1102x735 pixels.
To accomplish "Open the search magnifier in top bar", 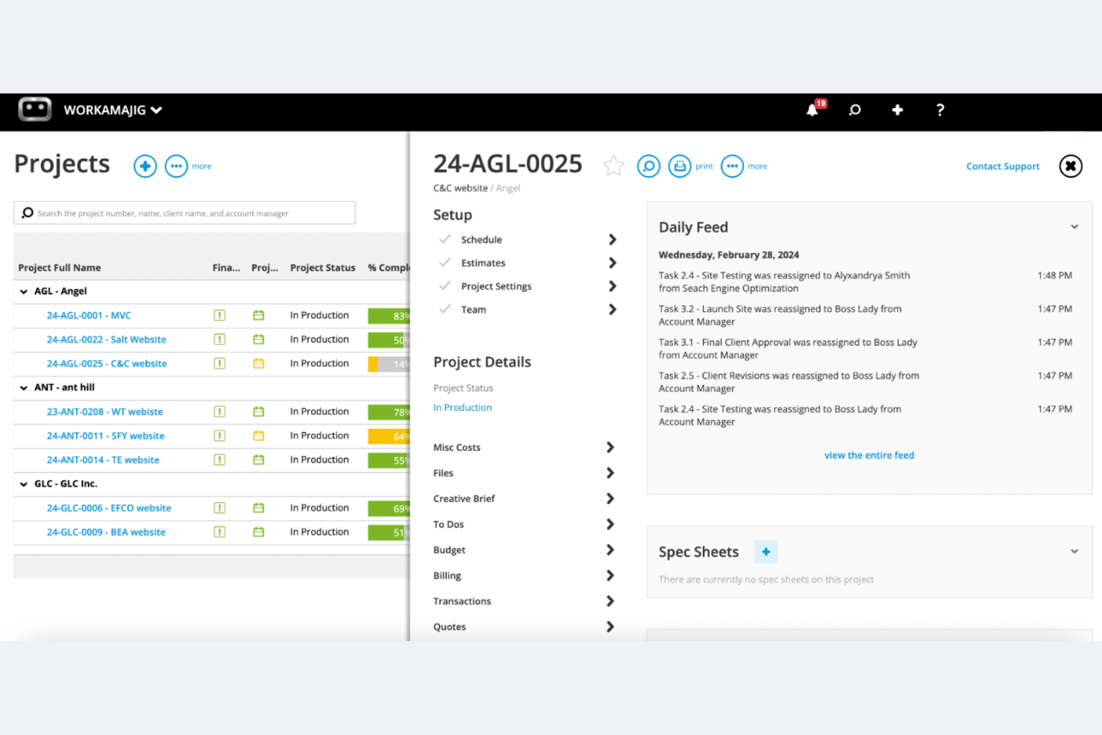I will [x=855, y=110].
